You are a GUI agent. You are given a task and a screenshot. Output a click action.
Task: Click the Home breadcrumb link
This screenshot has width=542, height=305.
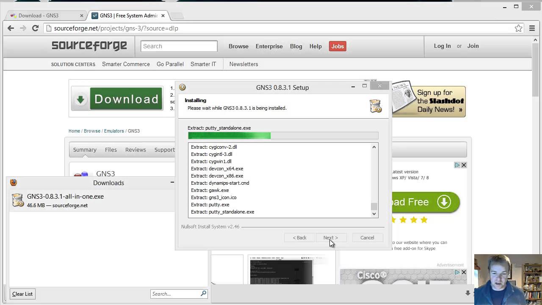(x=74, y=131)
